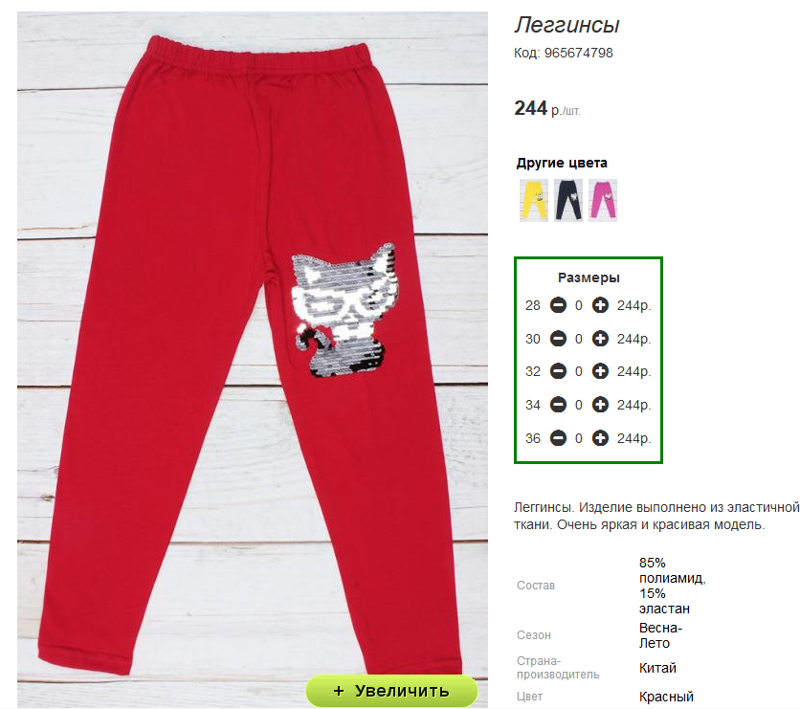Click the minus icon for size 32
This screenshot has height=709, width=800.
pos(558,371)
